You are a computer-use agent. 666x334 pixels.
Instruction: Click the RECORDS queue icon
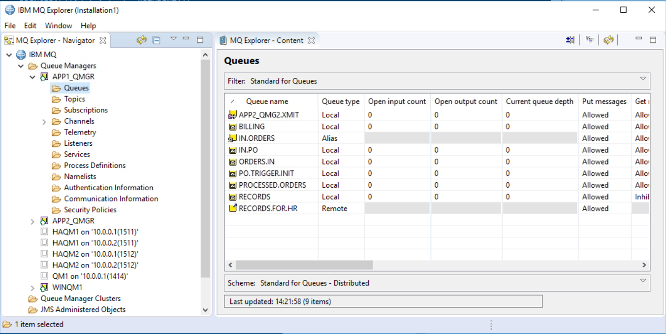tap(232, 197)
